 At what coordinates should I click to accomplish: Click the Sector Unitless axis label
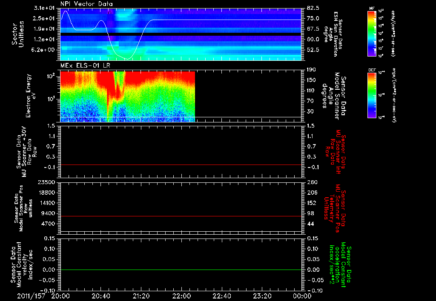[x=17, y=34]
